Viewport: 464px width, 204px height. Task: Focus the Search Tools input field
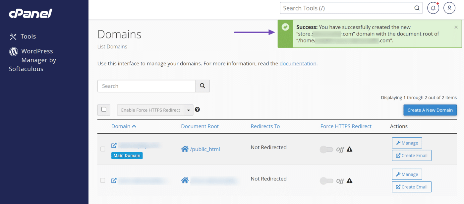coord(346,8)
